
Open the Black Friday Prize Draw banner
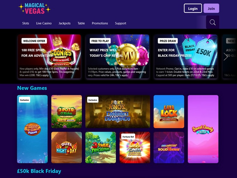[x=186, y=56]
